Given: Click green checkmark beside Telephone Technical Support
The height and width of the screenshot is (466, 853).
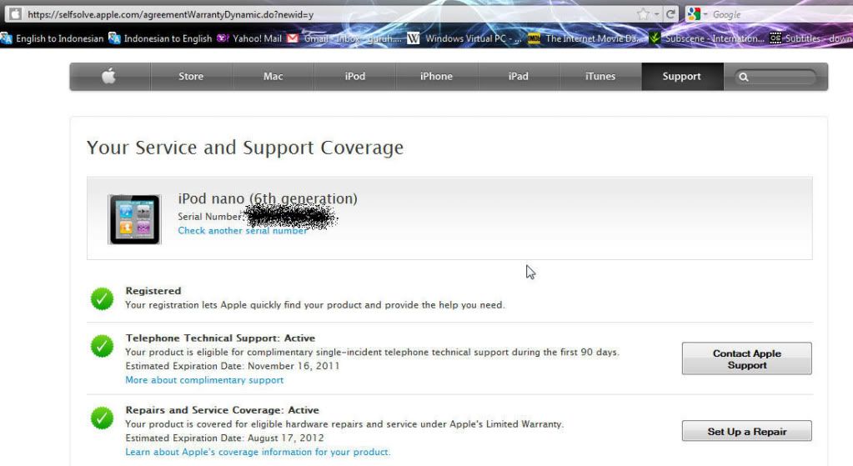Looking at the screenshot, I should point(102,346).
